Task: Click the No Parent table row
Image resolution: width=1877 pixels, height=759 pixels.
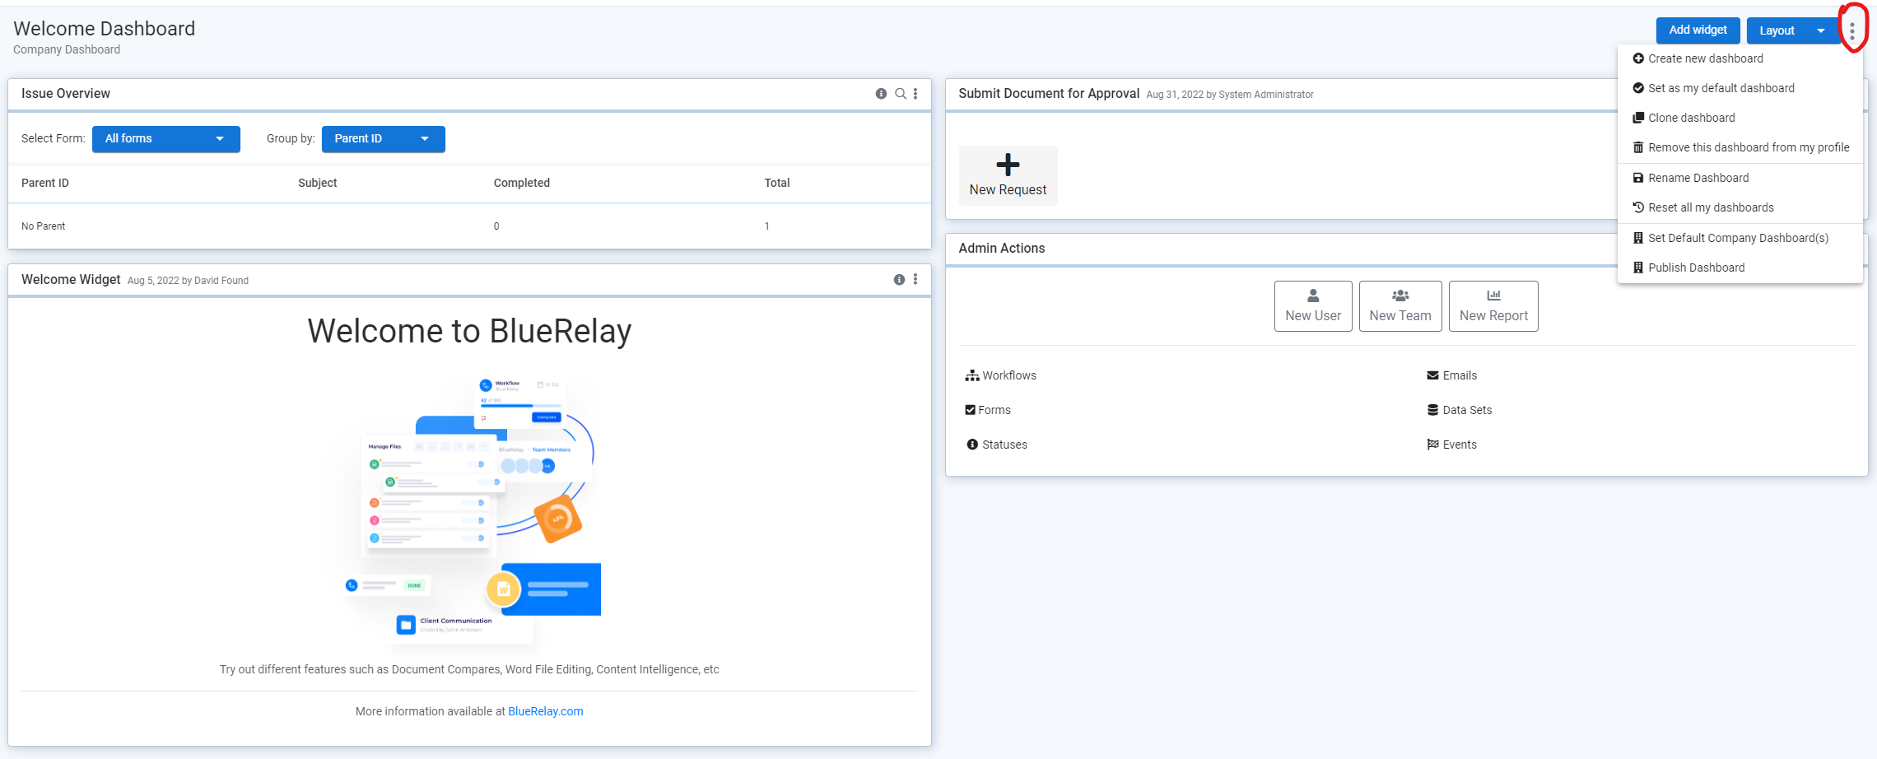Action: click(469, 226)
